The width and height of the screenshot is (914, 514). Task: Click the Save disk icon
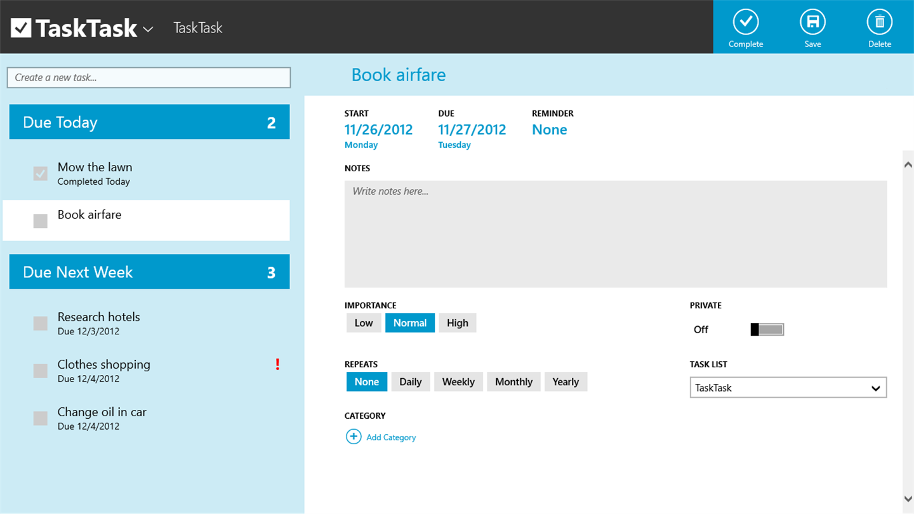tap(812, 22)
